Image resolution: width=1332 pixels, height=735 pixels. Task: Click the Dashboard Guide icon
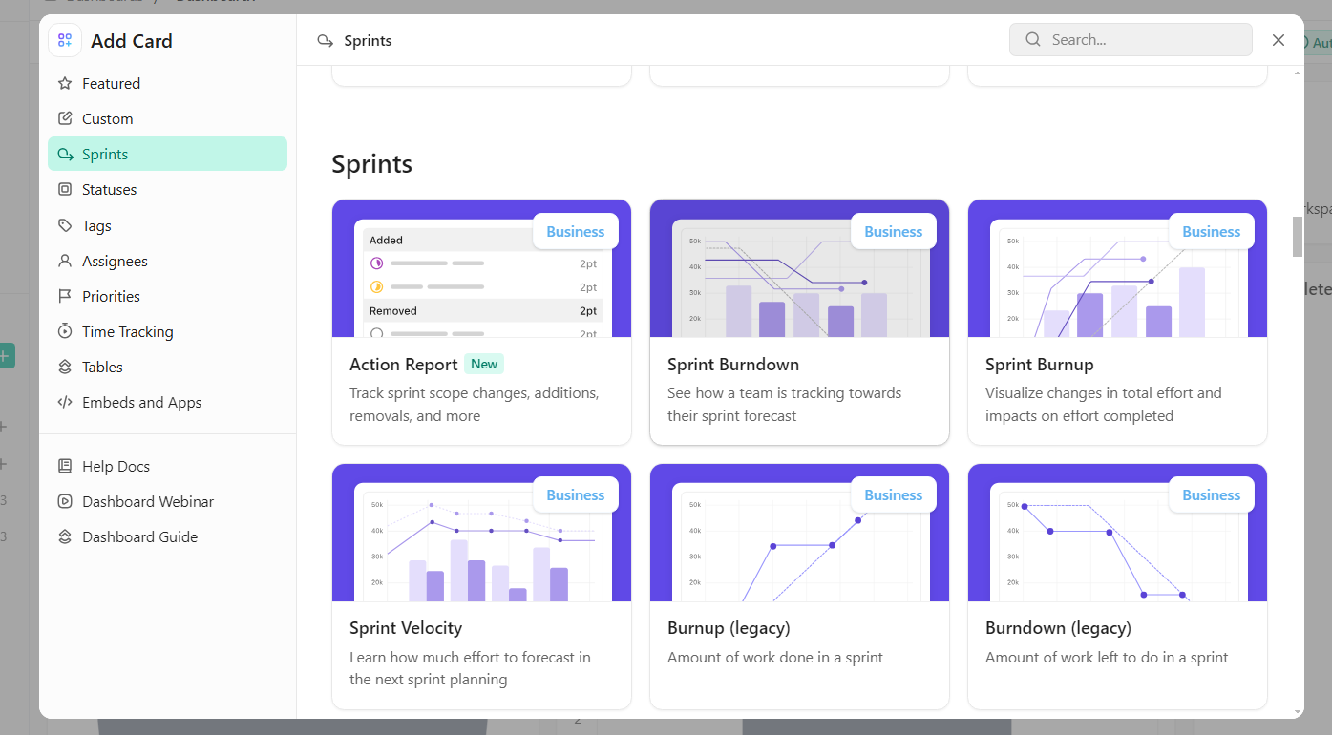click(x=65, y=536)
